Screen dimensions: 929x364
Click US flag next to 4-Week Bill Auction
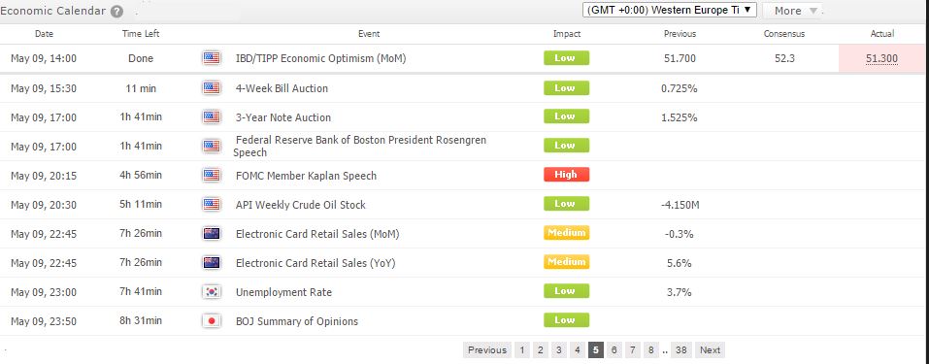(x=211, y=88)
